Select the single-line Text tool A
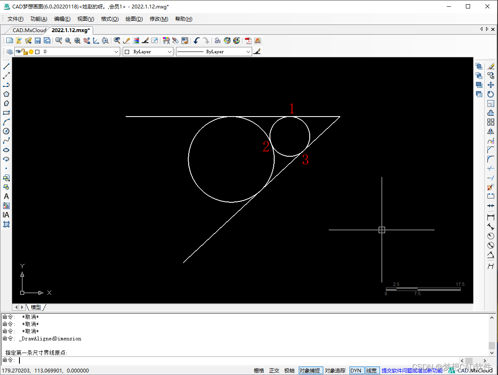498x375 pixels. point(6,196)
